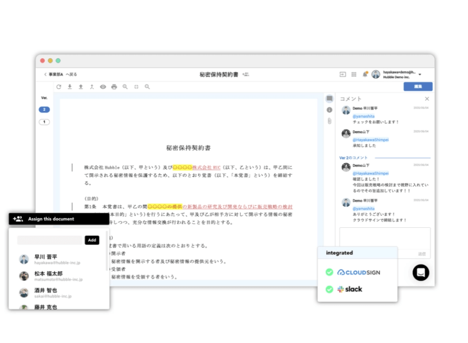This screenshot has height=343, width=468.
Task: Print the document using the printer icon
Action: point(114,87)
